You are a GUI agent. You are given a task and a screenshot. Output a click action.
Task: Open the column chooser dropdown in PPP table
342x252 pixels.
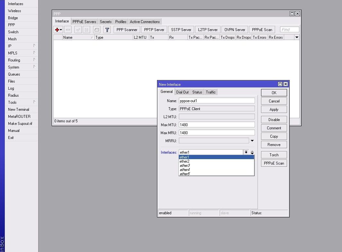coord(297,37)
